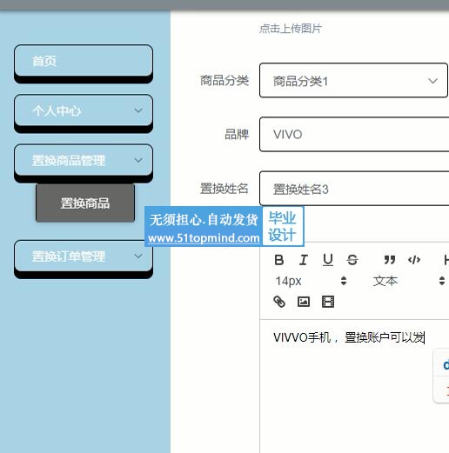Click the 点击上传图片 upload link
Screen dimensions: 449x453
(x=291, y=29)
